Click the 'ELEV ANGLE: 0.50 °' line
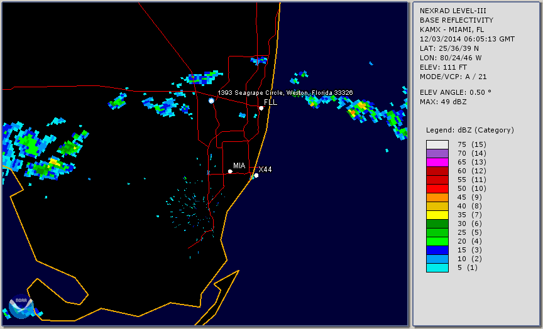Viewport: 543px width, 329px height. pos(456,92)
